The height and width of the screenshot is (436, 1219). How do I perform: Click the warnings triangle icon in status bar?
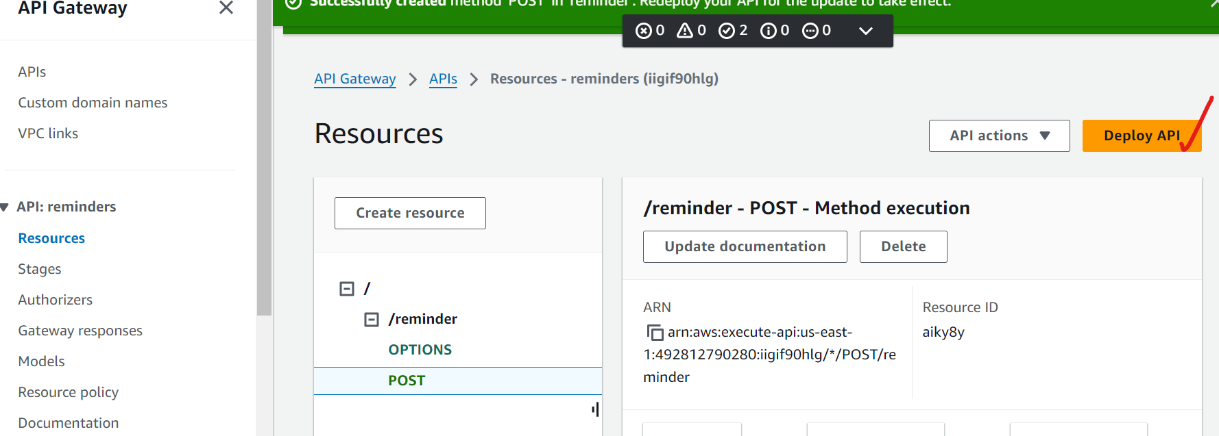tap(684, 31)
